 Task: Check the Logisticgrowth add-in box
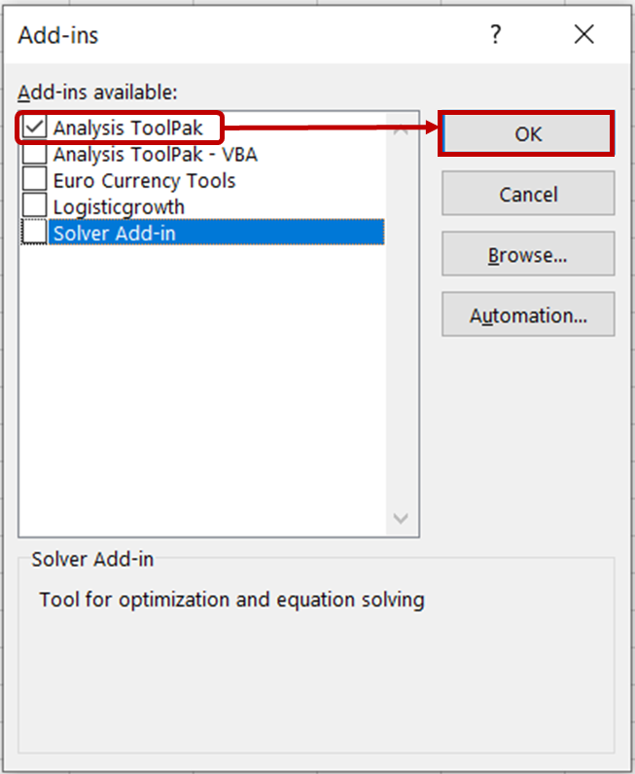pos(35,206)
